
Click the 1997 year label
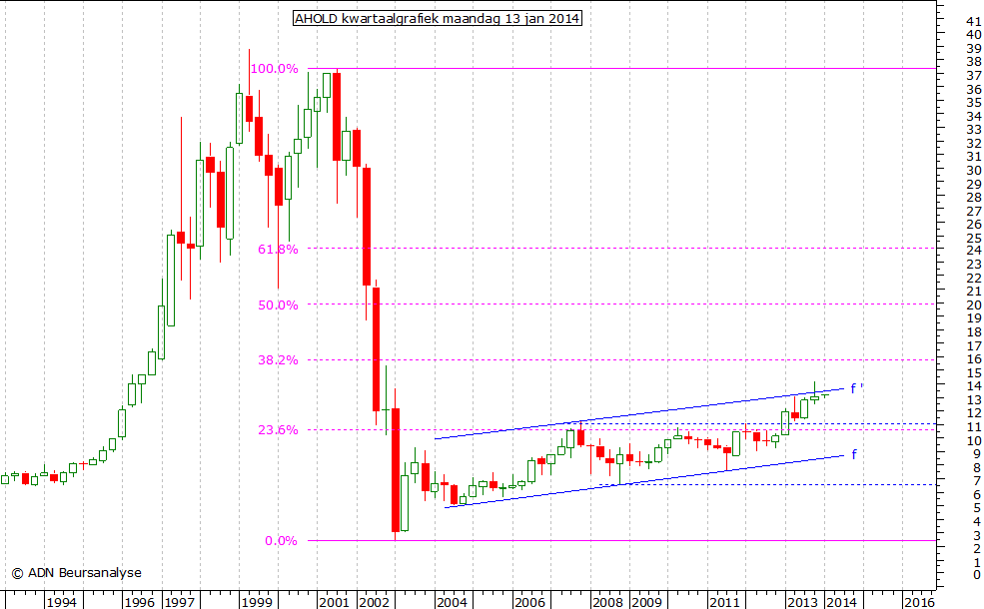pos(180,602)
